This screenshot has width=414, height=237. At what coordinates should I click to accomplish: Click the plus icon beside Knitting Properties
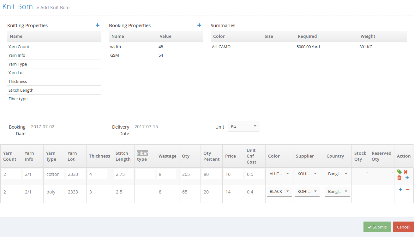(98, 26)
